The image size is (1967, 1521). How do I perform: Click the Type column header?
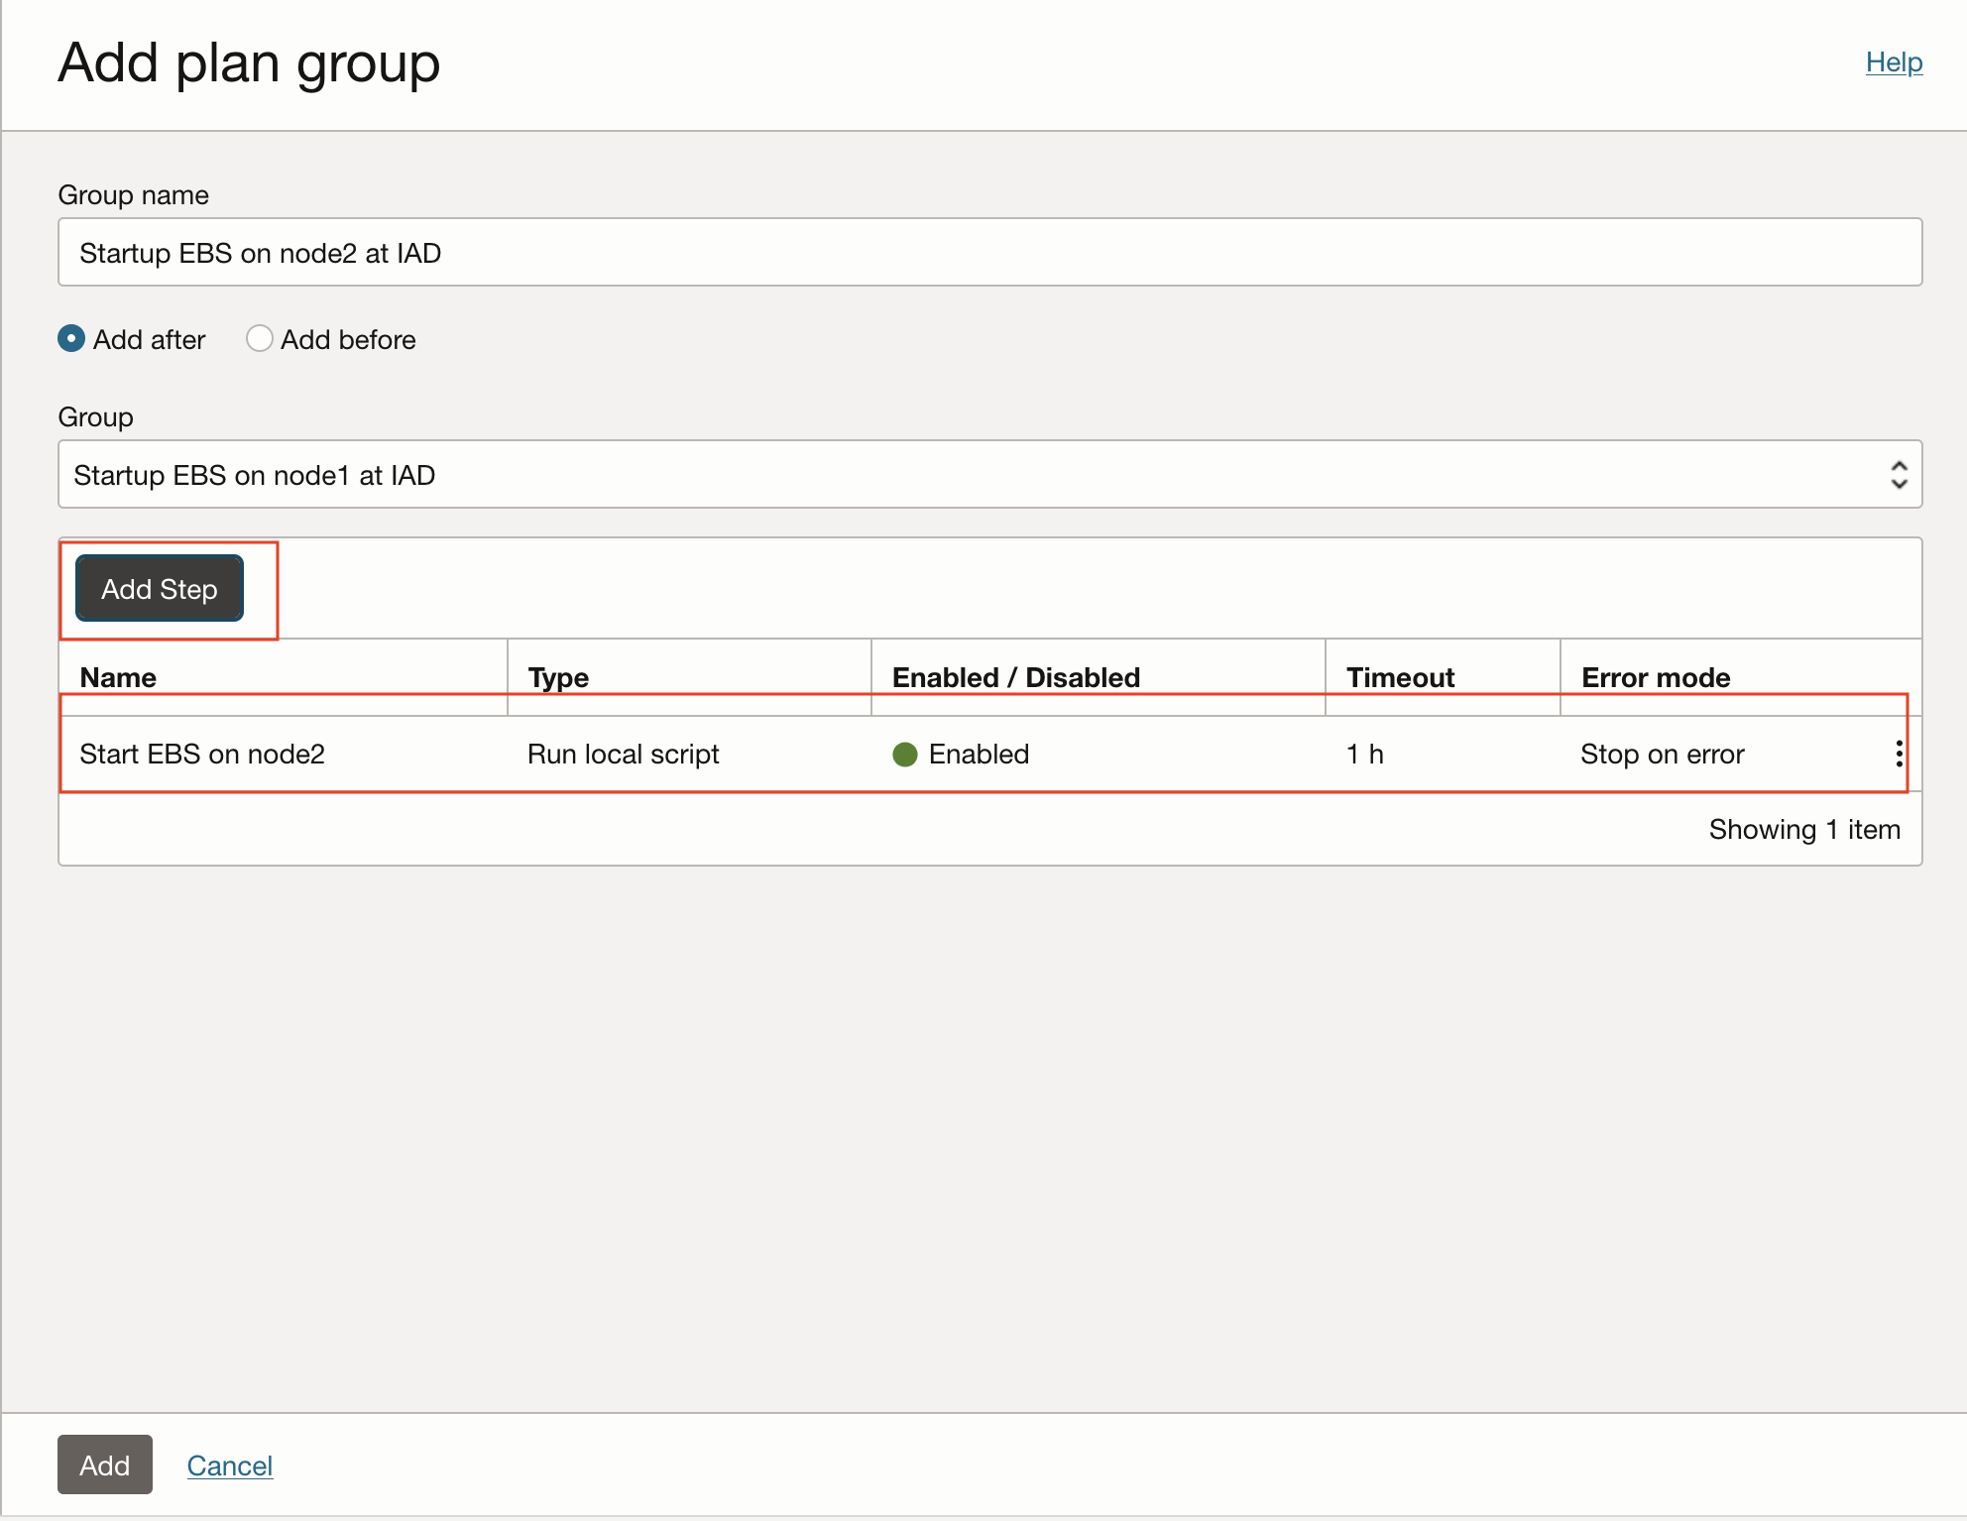[558, 677]
